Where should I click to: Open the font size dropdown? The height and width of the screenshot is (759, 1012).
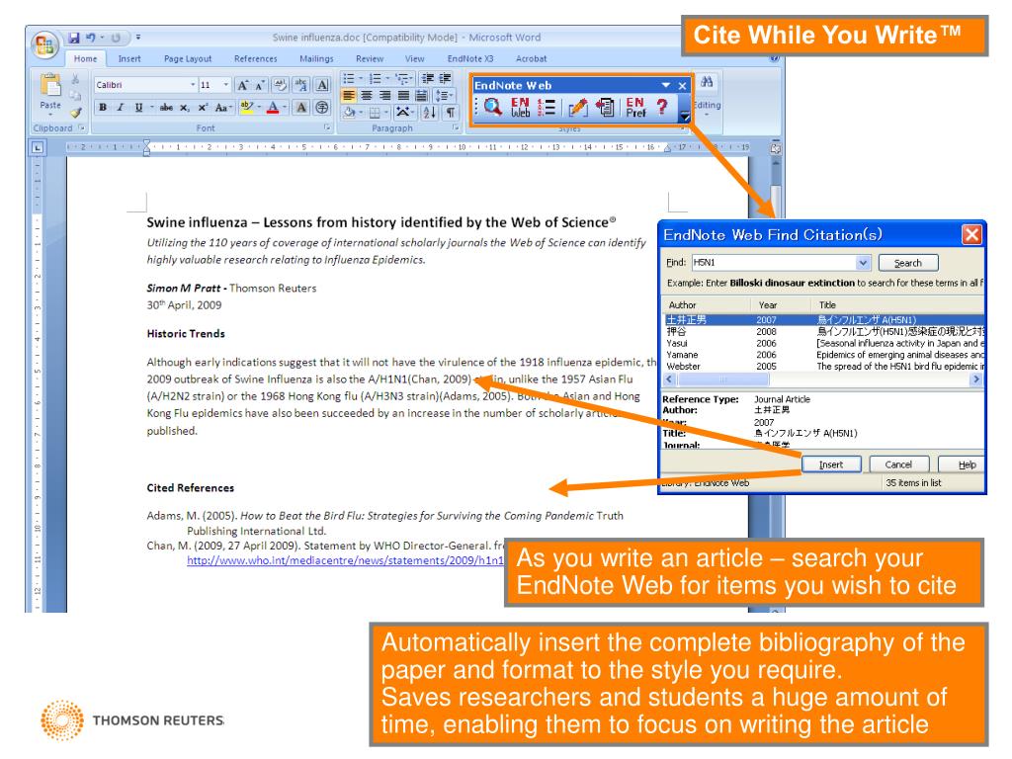click(x=226, y=85)
